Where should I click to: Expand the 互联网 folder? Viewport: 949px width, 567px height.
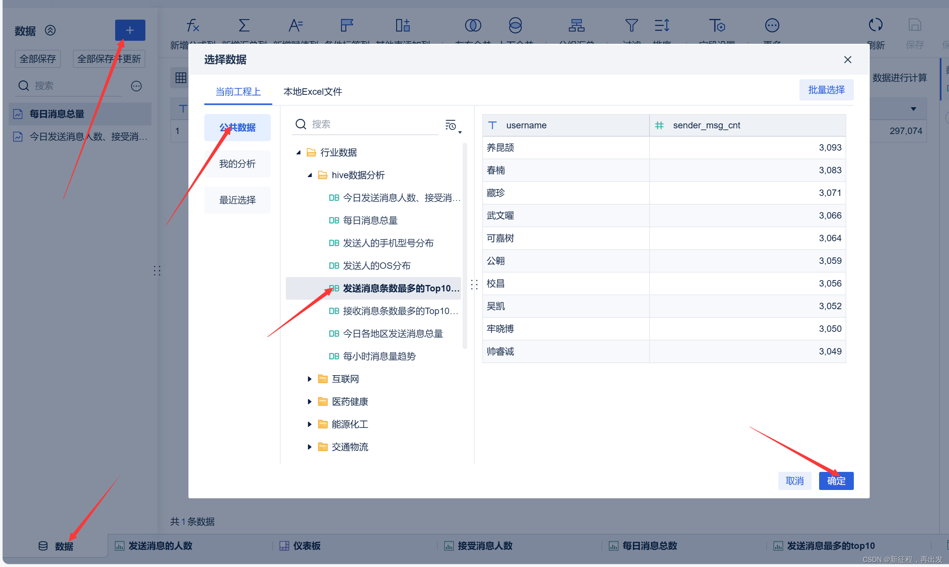[x=310, y=379]
